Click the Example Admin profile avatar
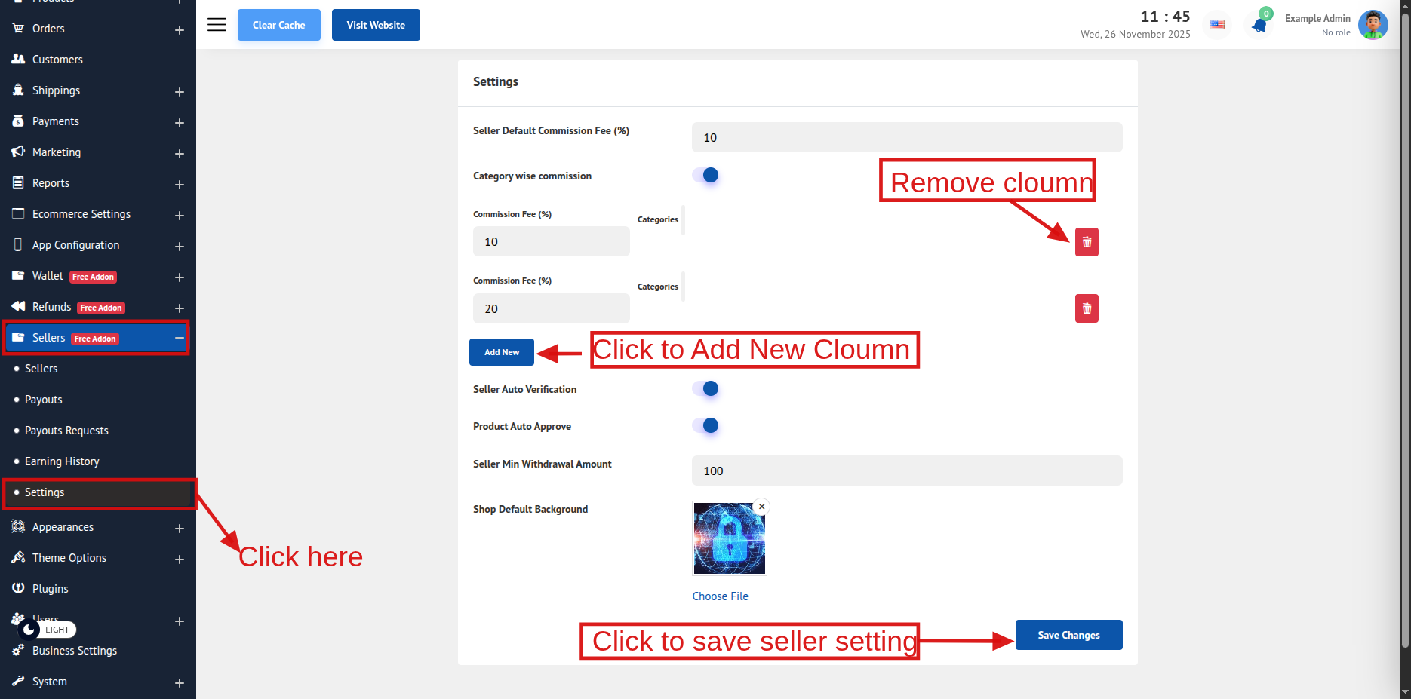The width and height of the screenshot is (1411, 699). tap(1372, 25)
